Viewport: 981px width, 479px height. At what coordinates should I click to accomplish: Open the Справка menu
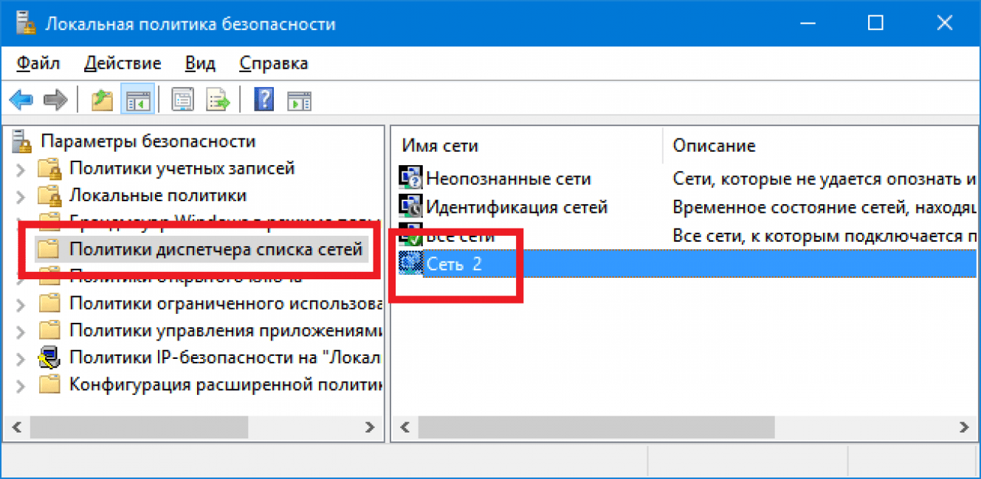tap(274, 63)
